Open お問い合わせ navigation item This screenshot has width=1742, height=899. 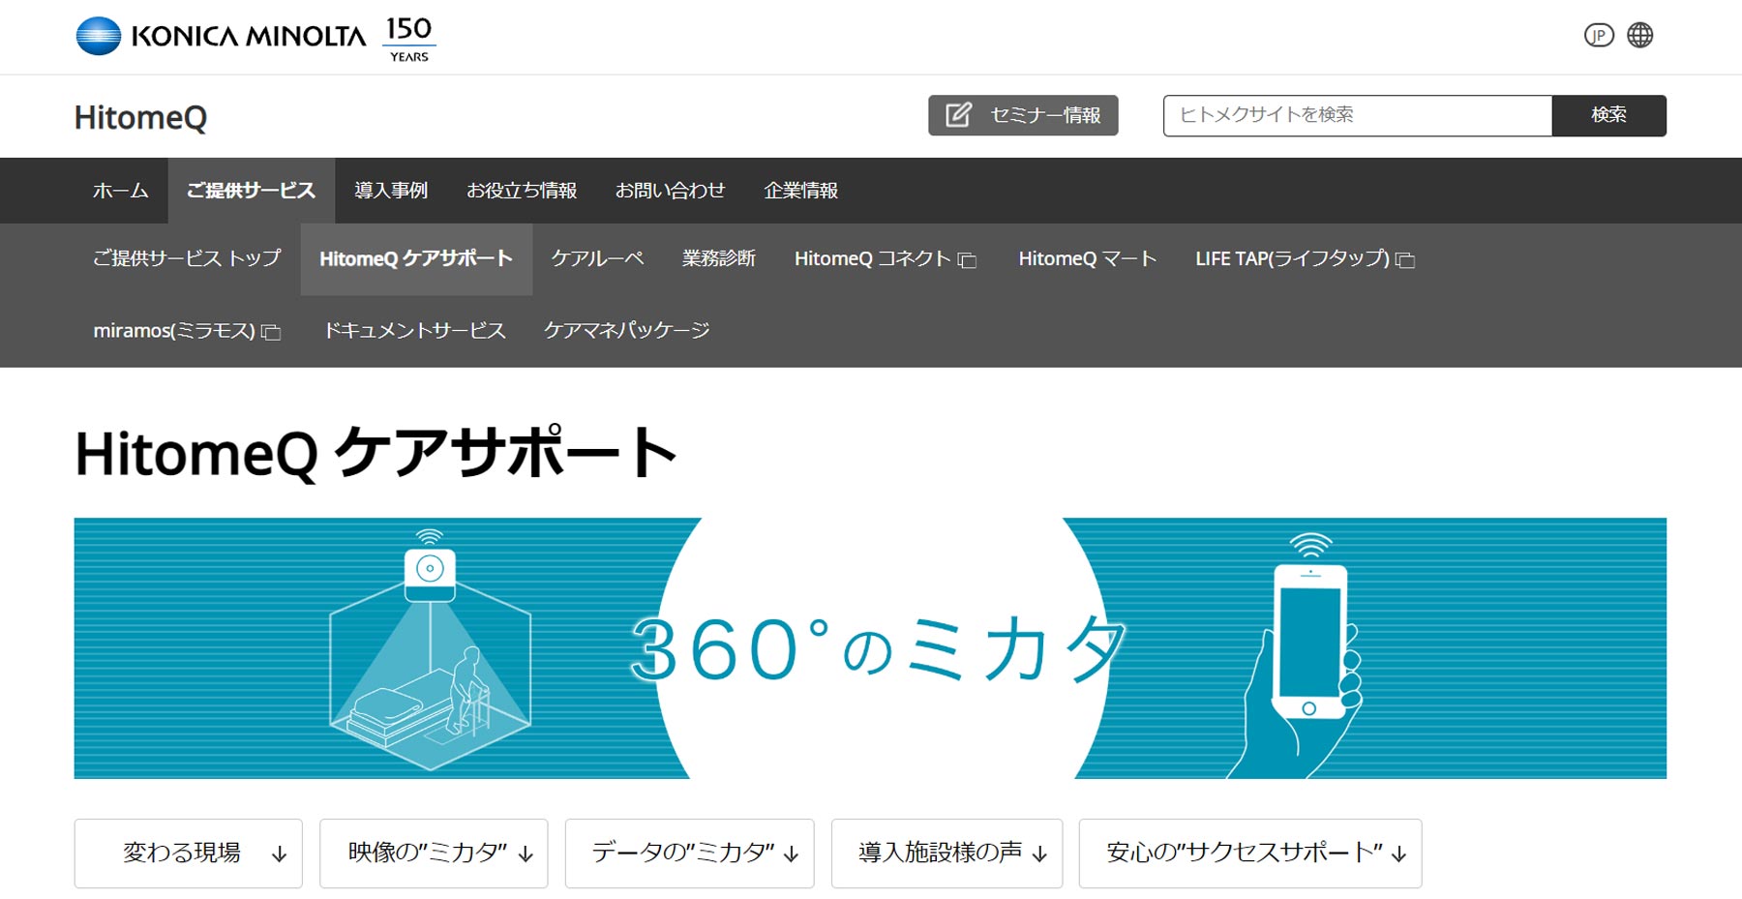(x=671, y=191)
